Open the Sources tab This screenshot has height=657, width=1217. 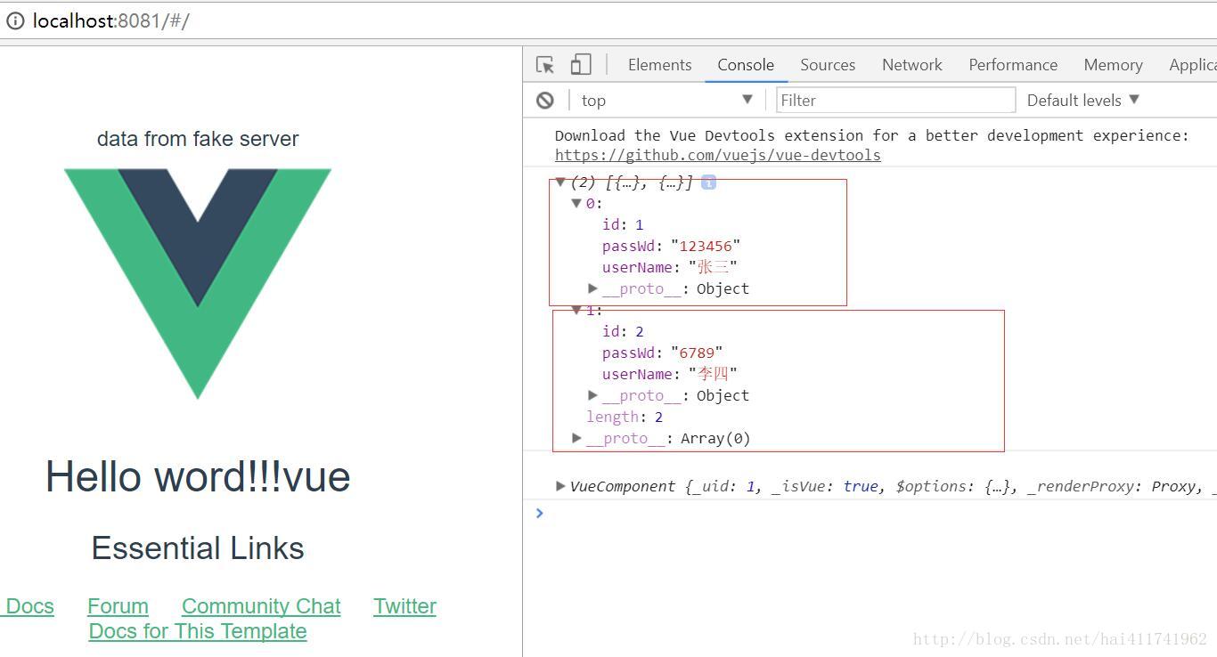coord(828,65)
